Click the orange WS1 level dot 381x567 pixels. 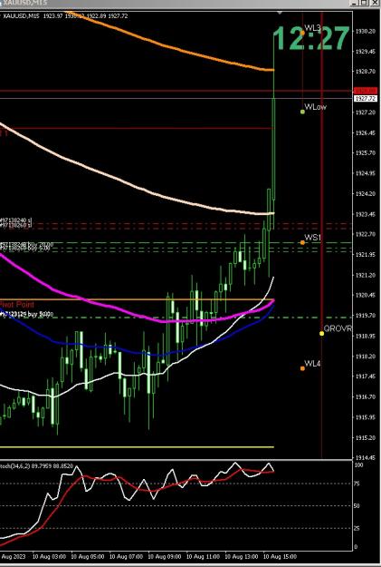302,242
